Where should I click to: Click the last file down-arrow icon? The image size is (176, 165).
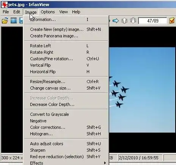133,21
